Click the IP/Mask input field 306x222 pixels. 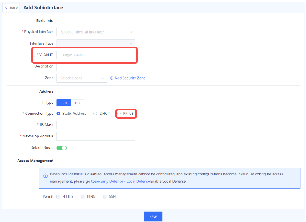pos(95,125)
